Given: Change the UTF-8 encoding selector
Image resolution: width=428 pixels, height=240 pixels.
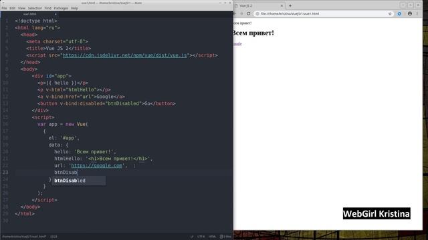Looking at the screenshot, I should pyautogui.click(x=201, y=237).
